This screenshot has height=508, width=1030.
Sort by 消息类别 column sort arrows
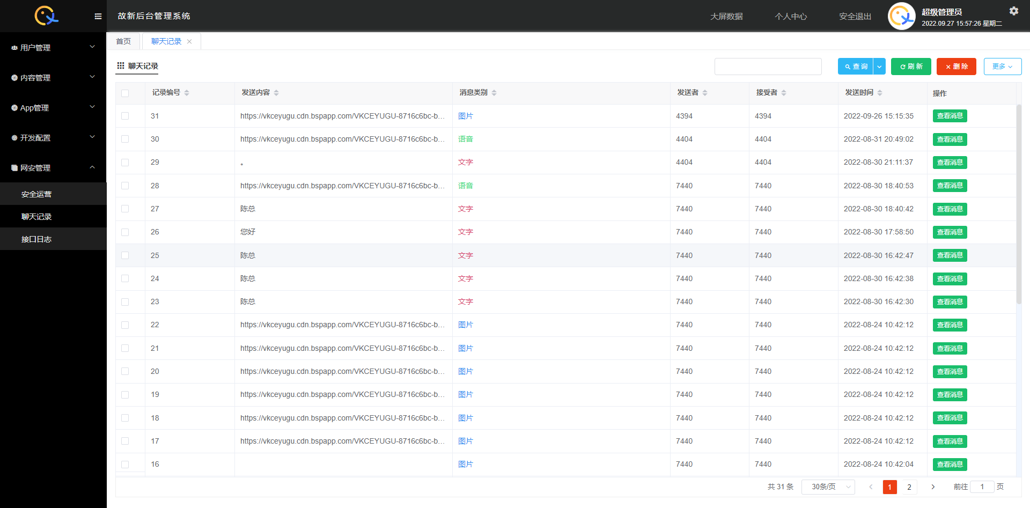click(494, 93)
